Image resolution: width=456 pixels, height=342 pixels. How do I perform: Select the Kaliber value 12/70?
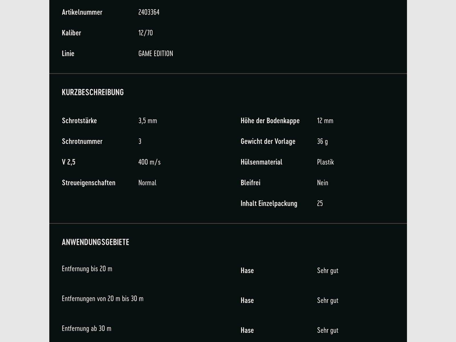(x=145, y=33)
